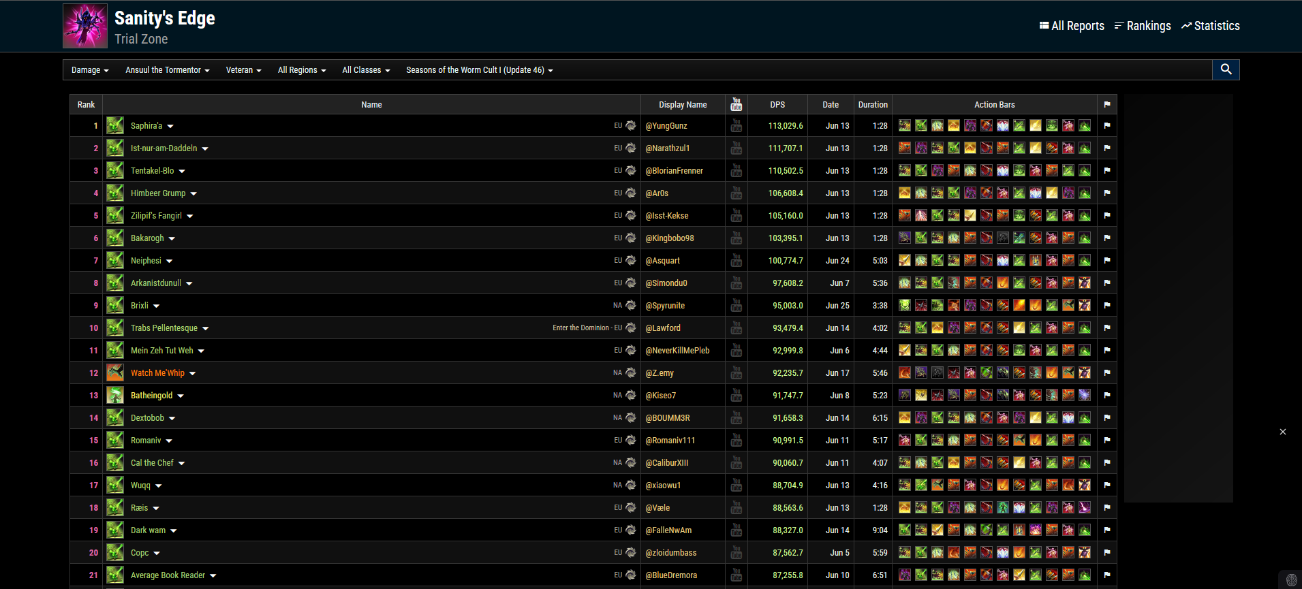Screen dimensions: 1302x589
Task: Click the @NeverKillMePleb display name
Action: click(x=677, y=351)
